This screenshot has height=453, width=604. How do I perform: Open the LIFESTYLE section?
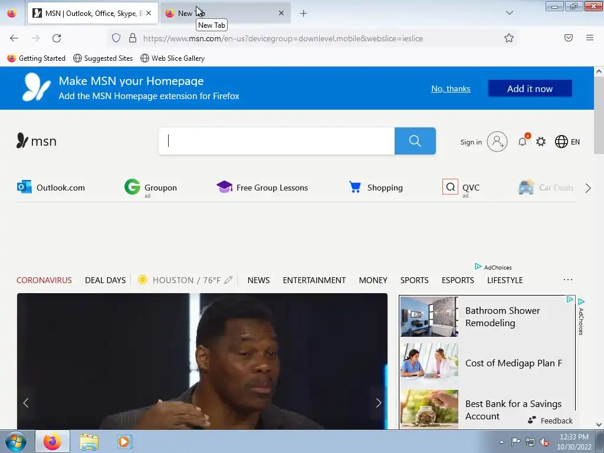pyautogui.click(x=505, y=280)
